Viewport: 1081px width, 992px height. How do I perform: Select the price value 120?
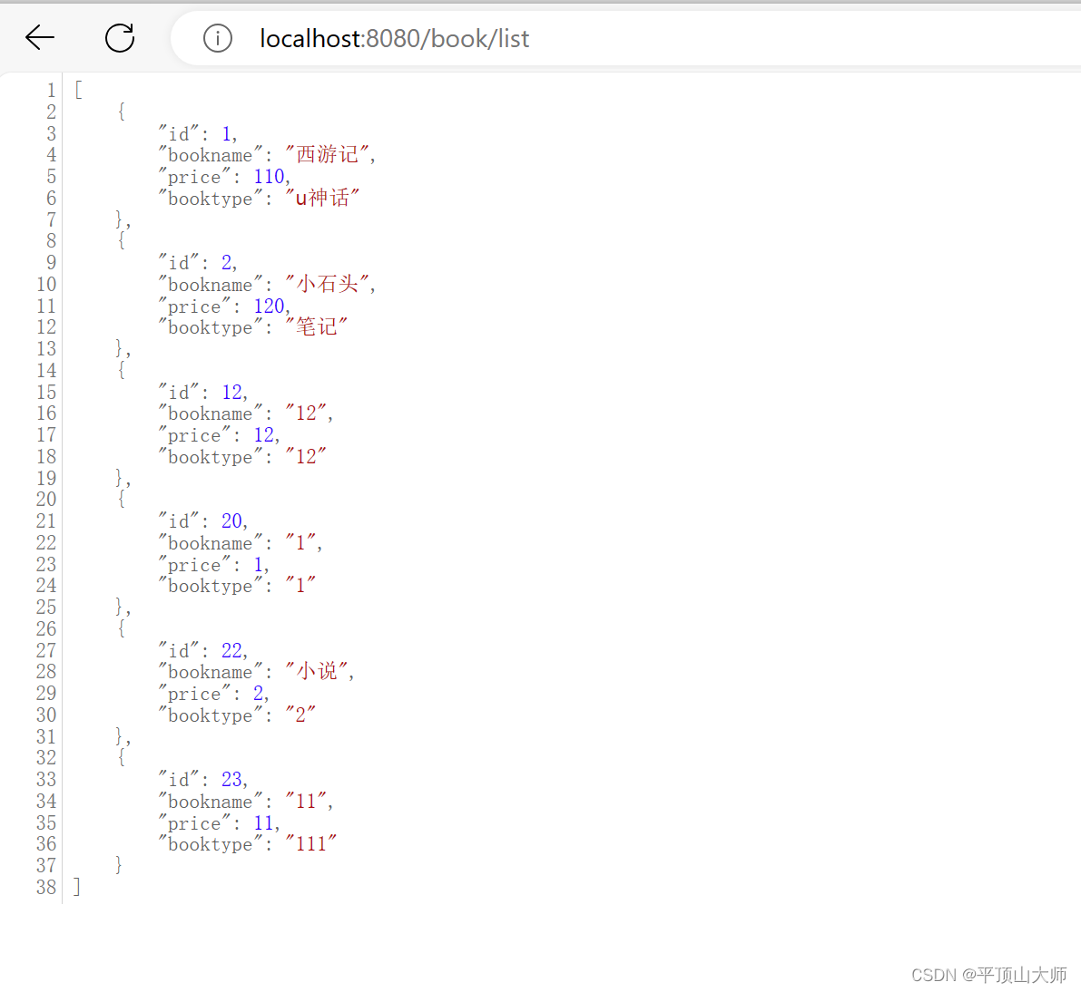269,306
